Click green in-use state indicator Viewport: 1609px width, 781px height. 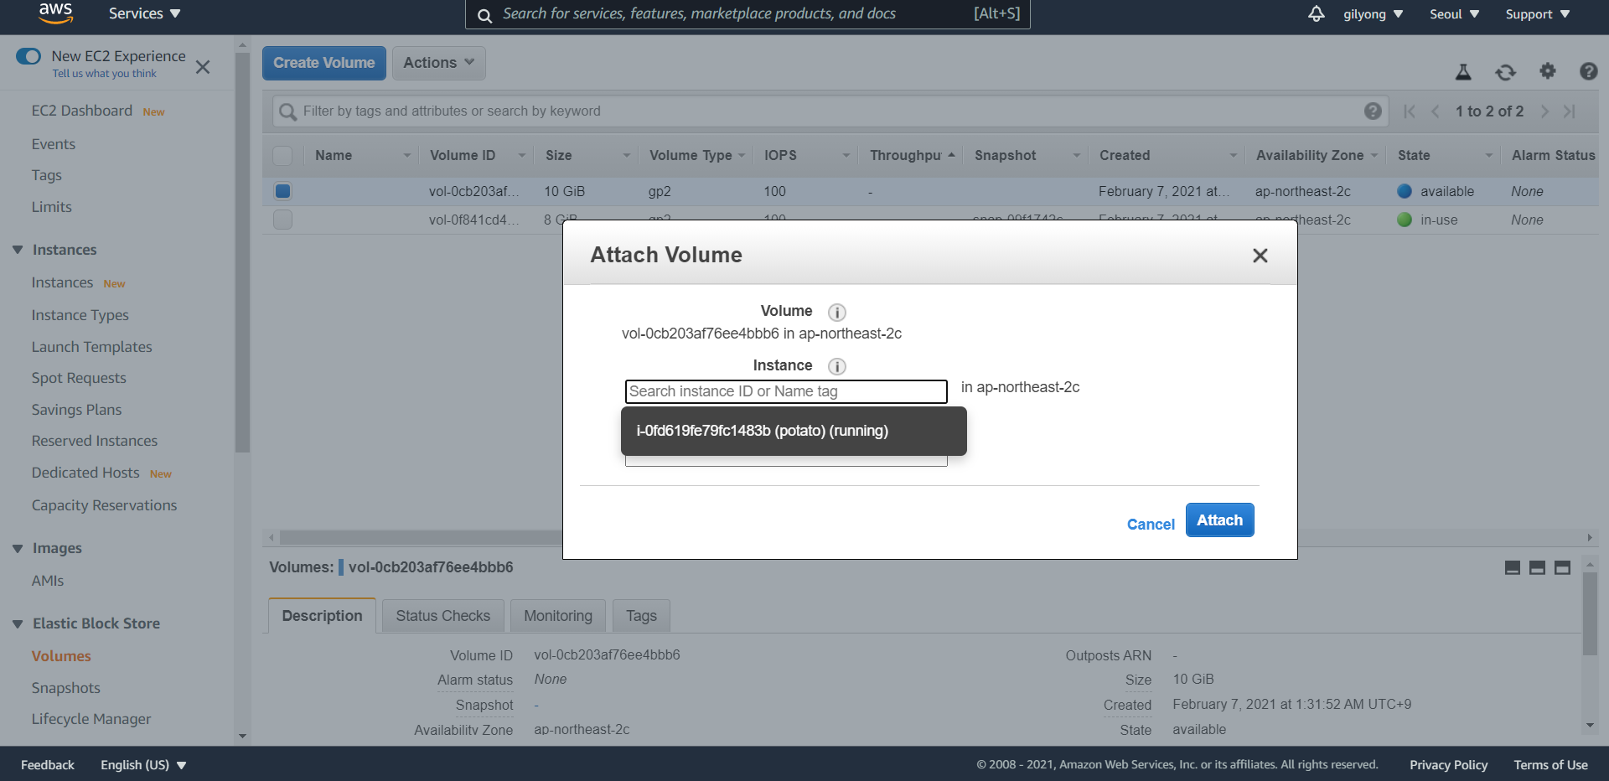coord(1405,220)
